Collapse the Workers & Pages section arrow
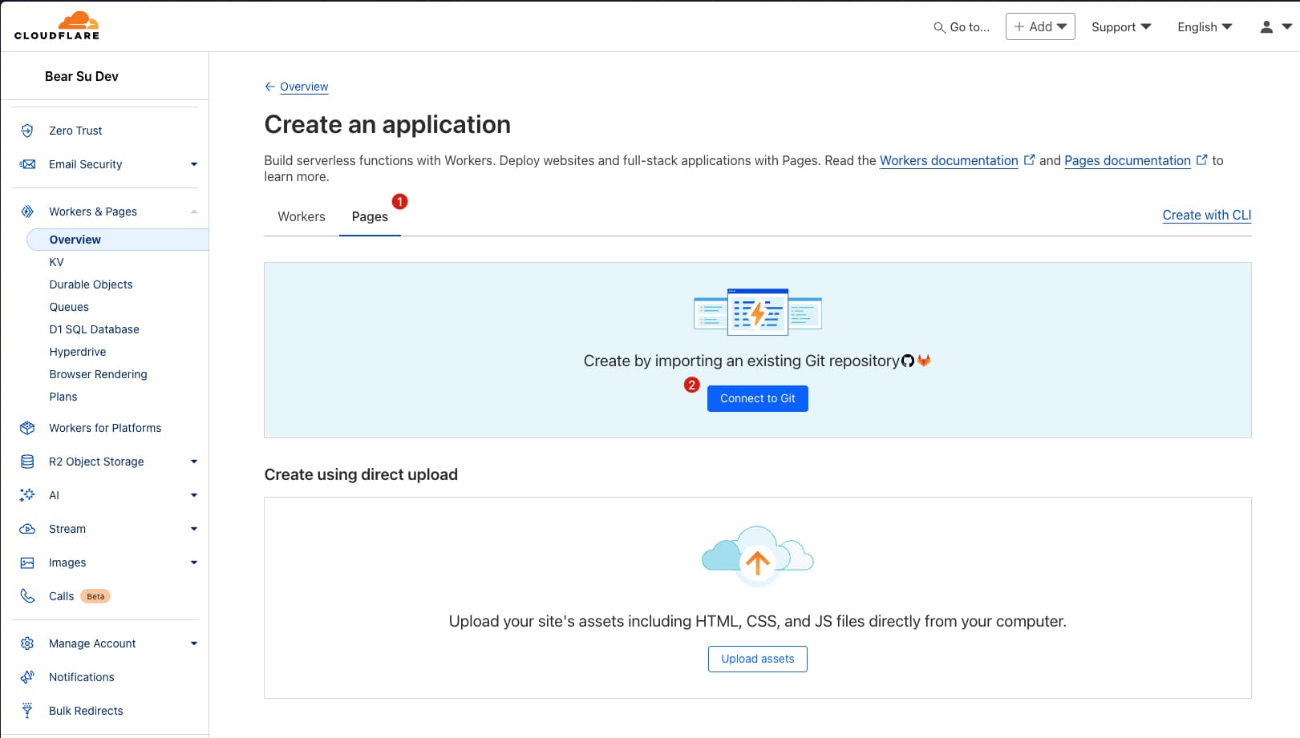The height and width of the screenshot is (738, 1300). click(194, 212)
